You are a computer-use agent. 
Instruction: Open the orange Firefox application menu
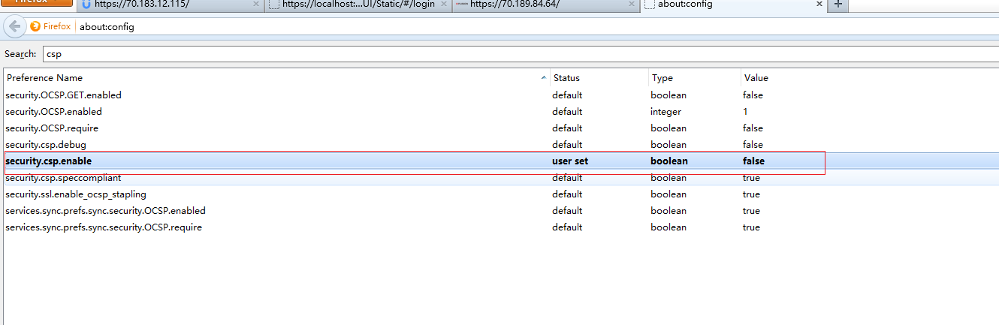tap(37, 4)
